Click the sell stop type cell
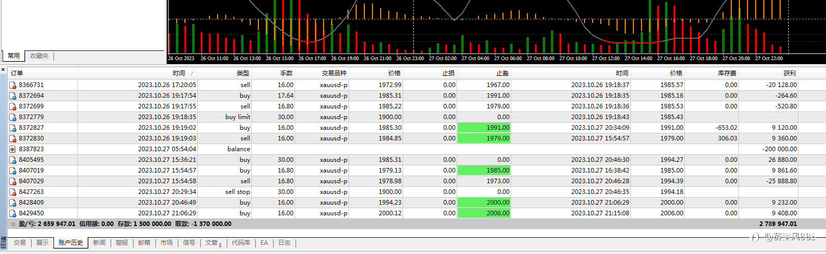 (x=237, y=192)
